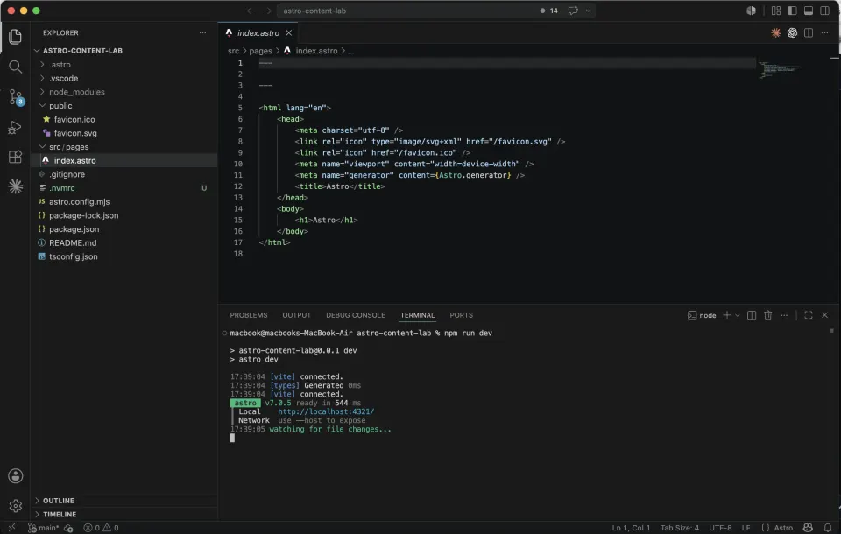This screenshot has width=841, height=534.
Task: Split the terminal pane
Action: tap(752, 315)
